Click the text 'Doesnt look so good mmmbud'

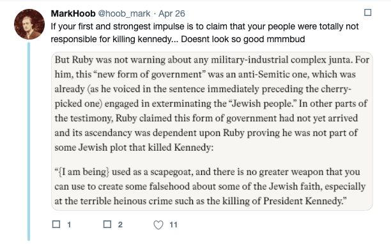[x=243, y=40]
